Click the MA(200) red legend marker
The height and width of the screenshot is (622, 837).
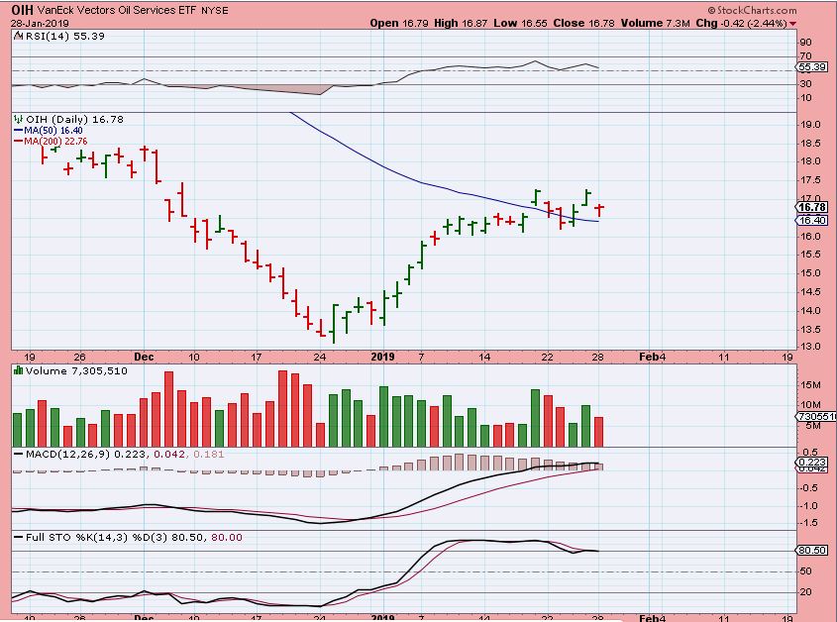pos(18,141)
